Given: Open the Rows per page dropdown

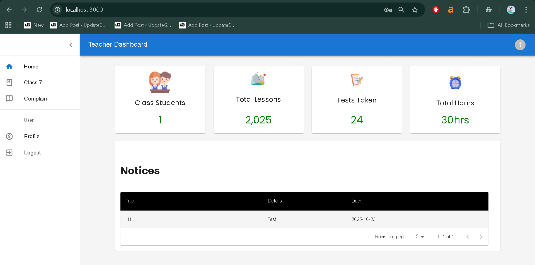Looking at the screenshot, I should (419, 237).
